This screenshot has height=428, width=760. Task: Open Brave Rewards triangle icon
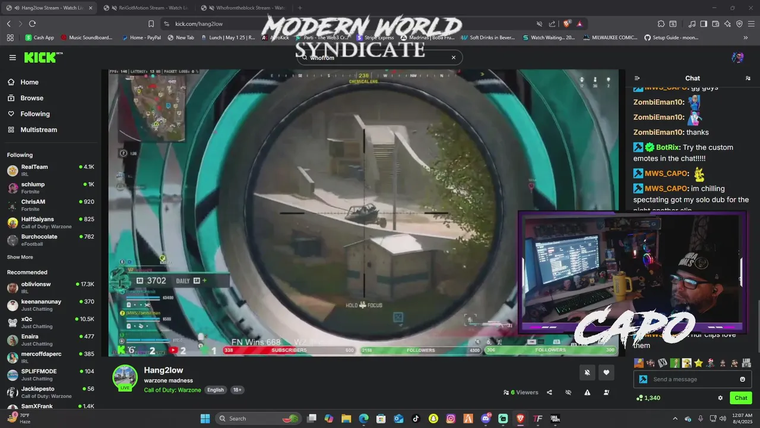pos(579,24)
